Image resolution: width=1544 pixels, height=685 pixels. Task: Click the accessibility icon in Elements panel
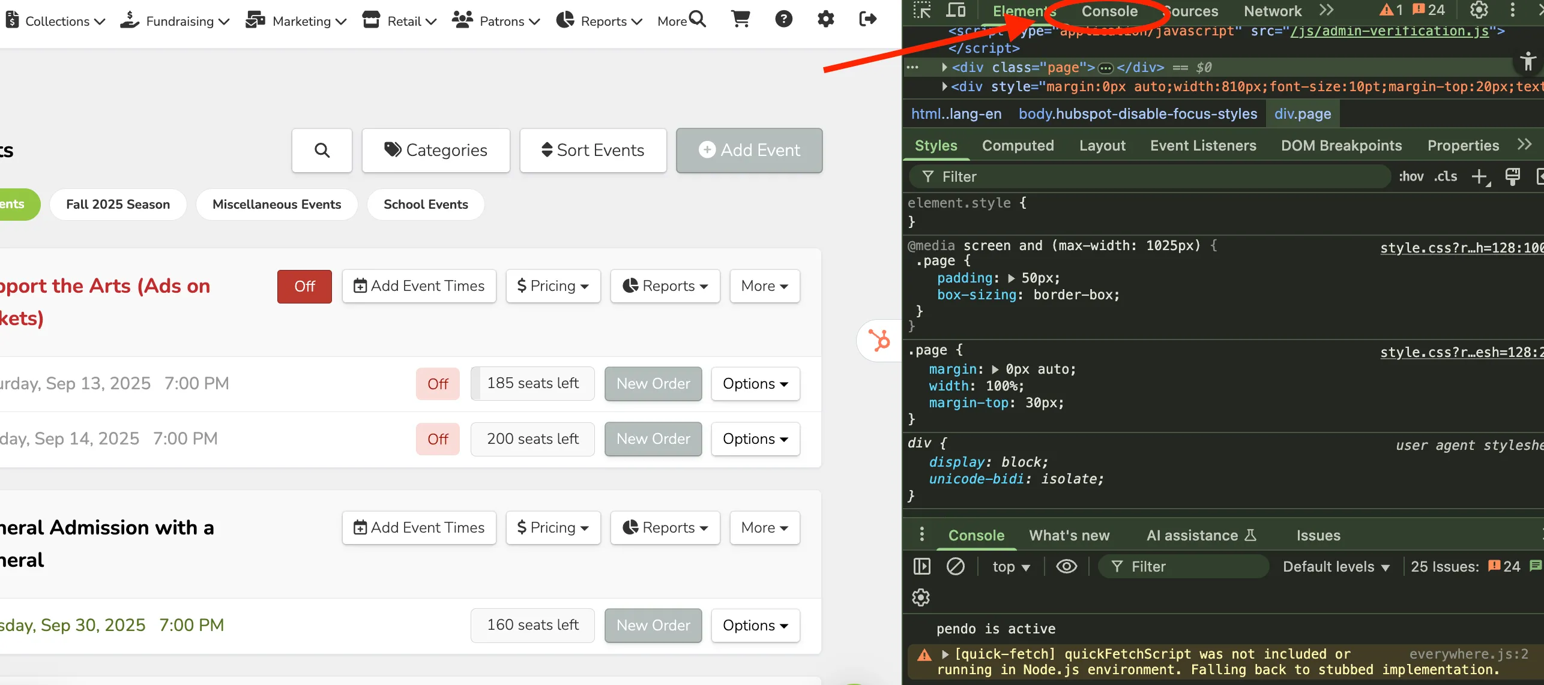coord(1528,61)
